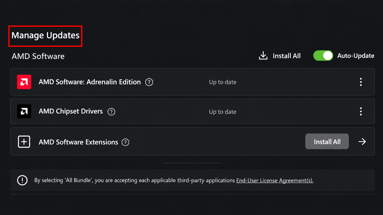Click the exclamation info icon in the notice bar
The width and height of the screenshot is (383, 215).
tap(22, 180)
